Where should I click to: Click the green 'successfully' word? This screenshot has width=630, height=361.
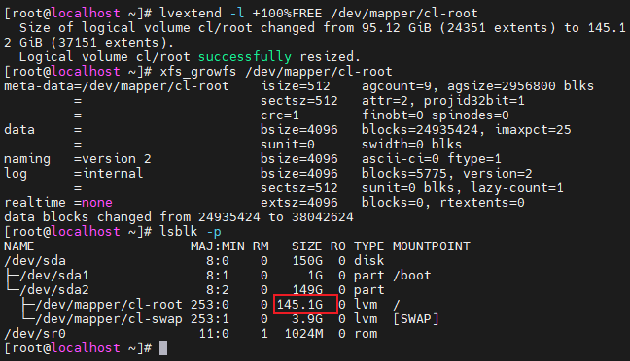245,57
